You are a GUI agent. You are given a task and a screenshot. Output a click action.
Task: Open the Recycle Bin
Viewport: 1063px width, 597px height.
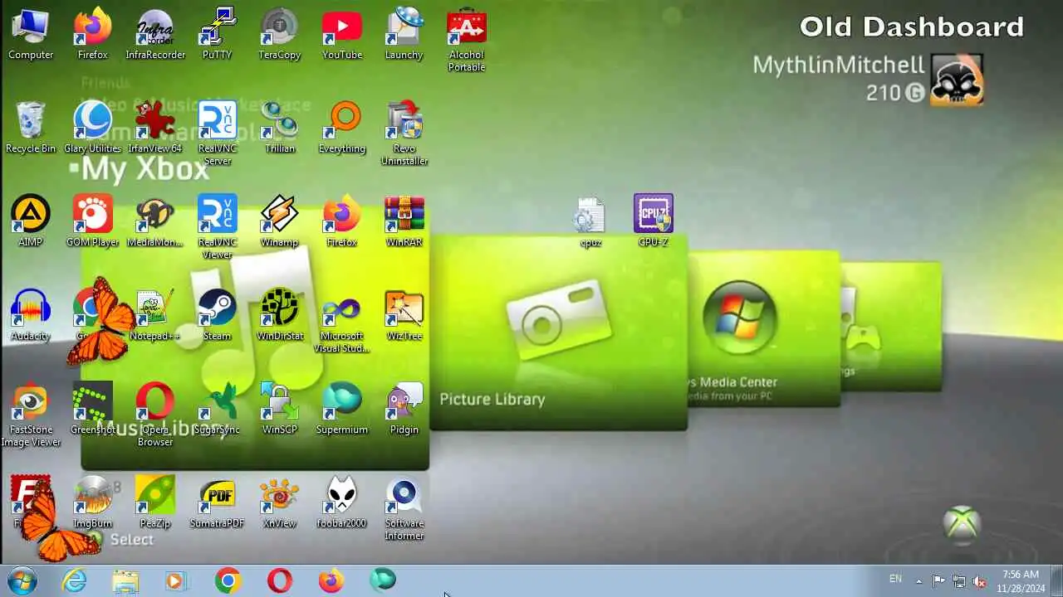coord(31,129)
